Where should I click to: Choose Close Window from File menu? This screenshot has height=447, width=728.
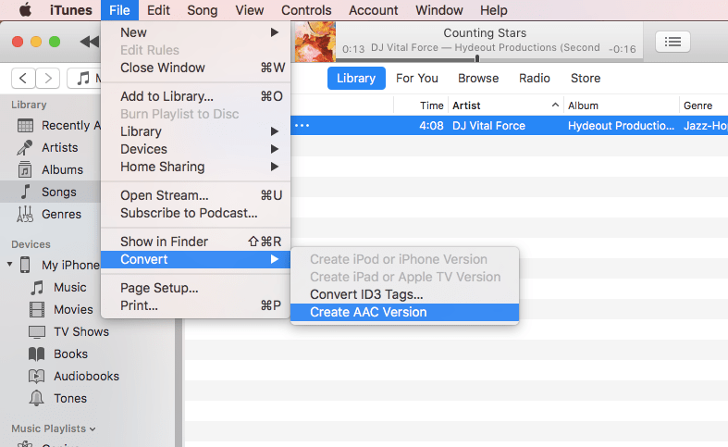click(x=195, y=68)
